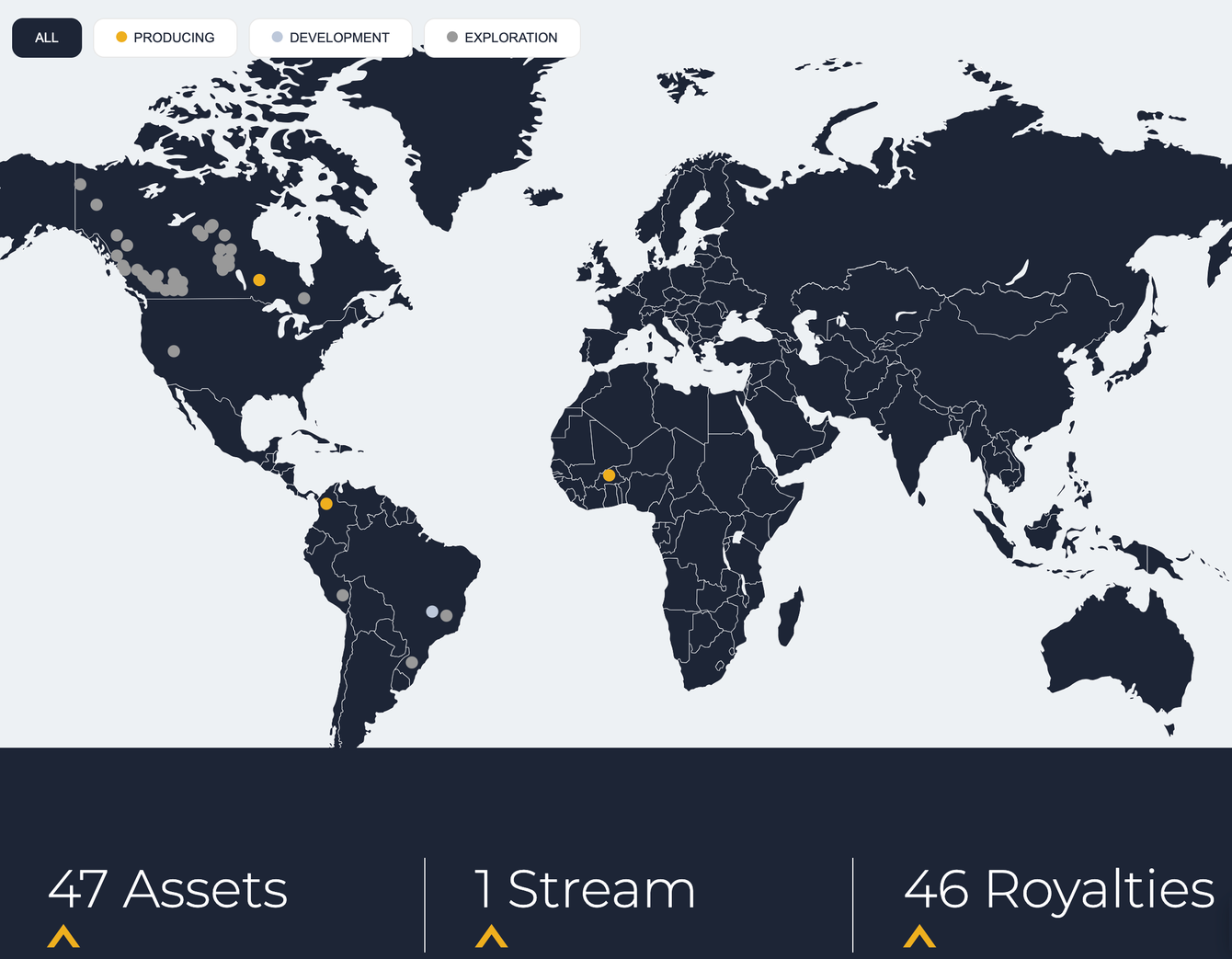Click the gray marker in southern Brazil
The image size is (1232, 959).
tap(412, 663)
